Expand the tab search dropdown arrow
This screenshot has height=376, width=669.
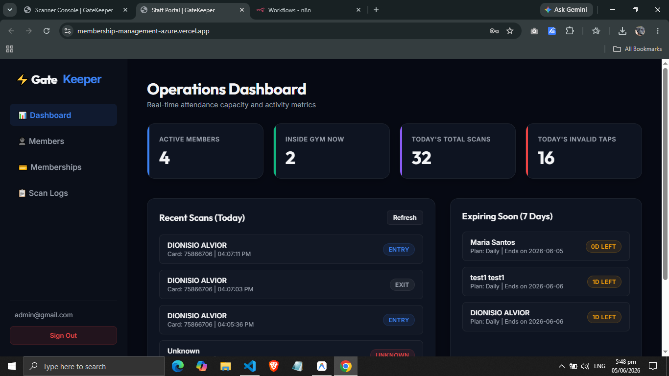tap(9, 10)
